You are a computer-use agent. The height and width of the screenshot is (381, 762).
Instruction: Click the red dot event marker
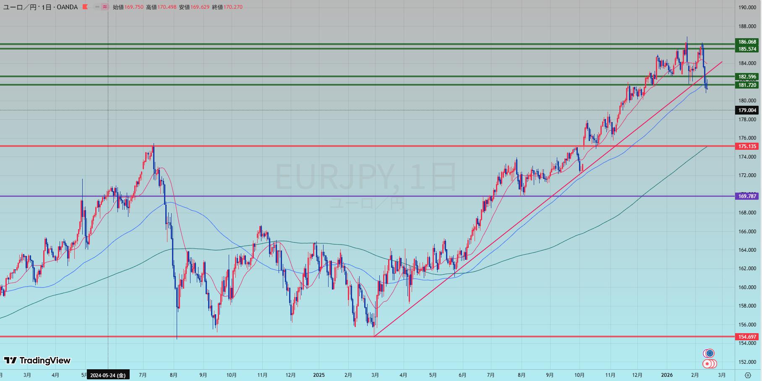[x=708, y=364]
